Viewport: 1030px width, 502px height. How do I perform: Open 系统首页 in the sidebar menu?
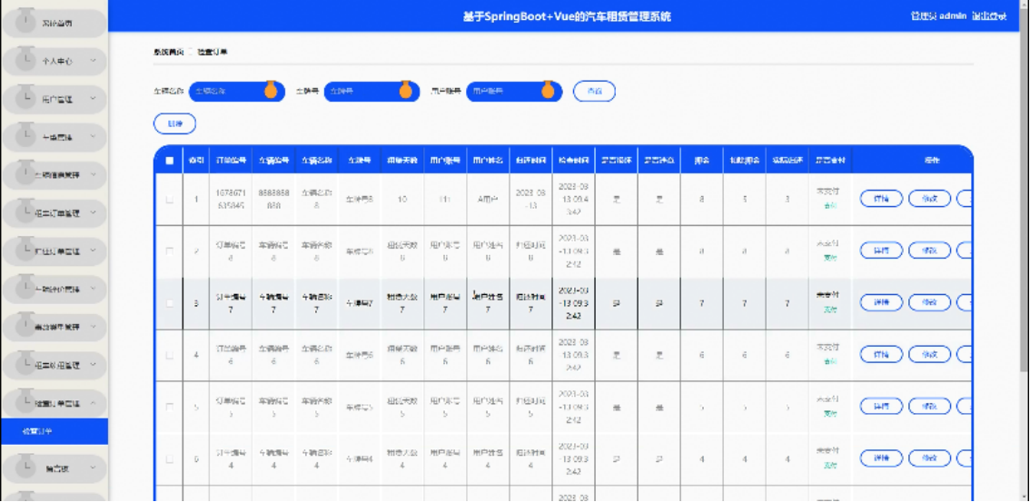point(54,24)
